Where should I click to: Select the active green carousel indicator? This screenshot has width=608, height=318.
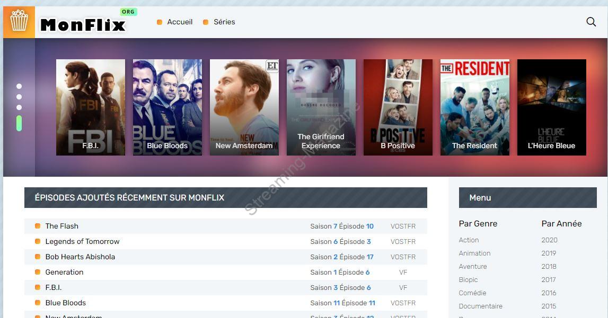pyautogui.click(x=19, y=123)
